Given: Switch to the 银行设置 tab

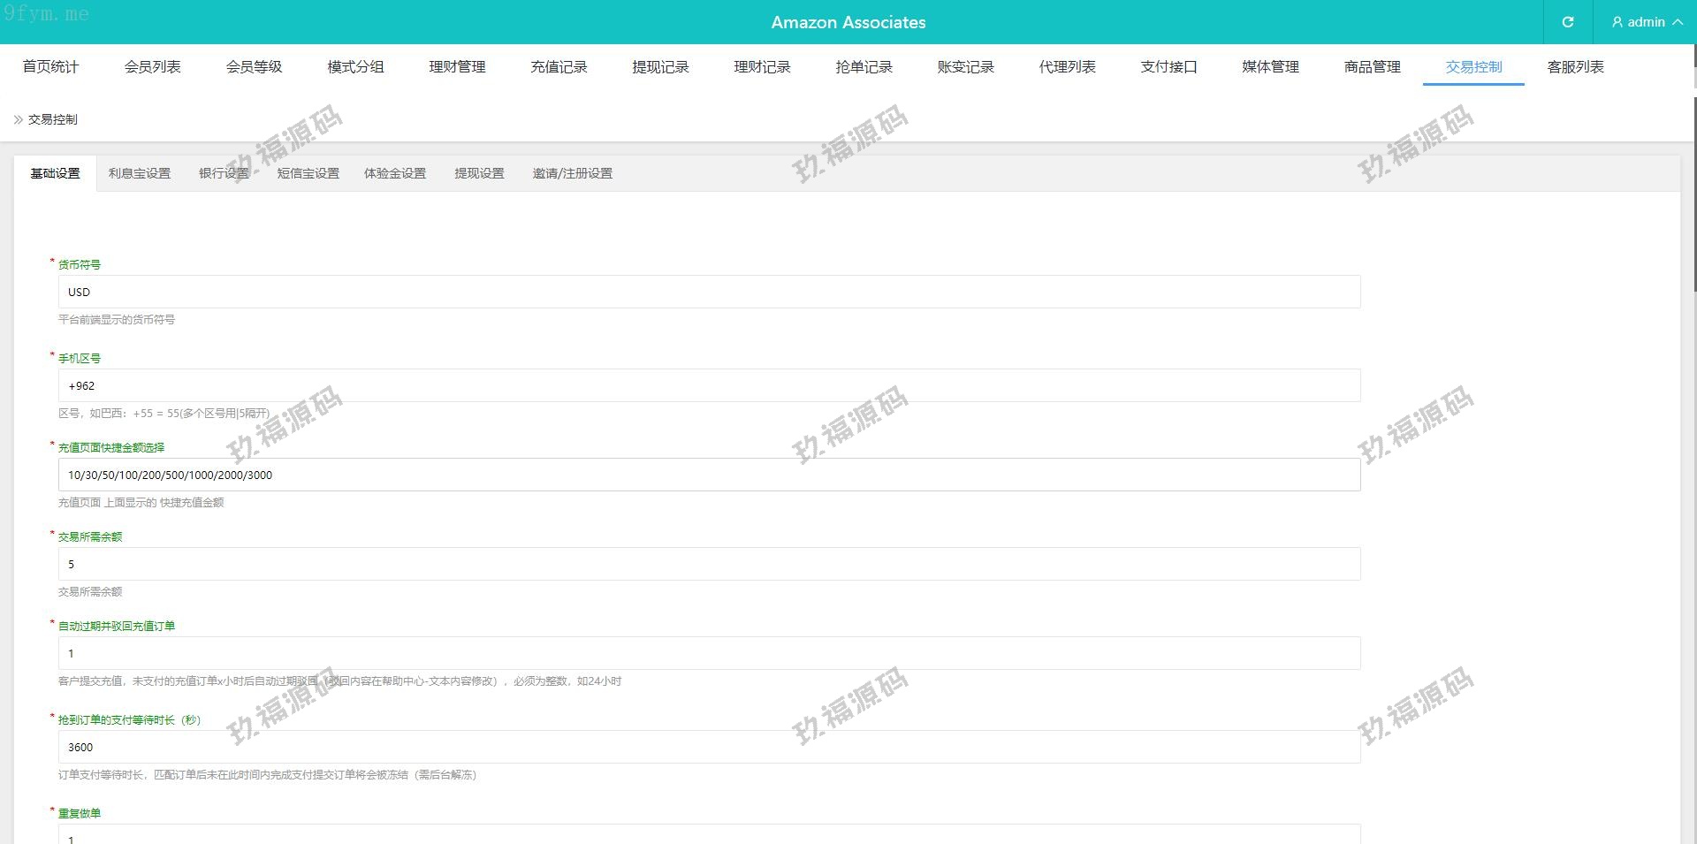Looking at the screenshot, I should (x=224, y=173).
